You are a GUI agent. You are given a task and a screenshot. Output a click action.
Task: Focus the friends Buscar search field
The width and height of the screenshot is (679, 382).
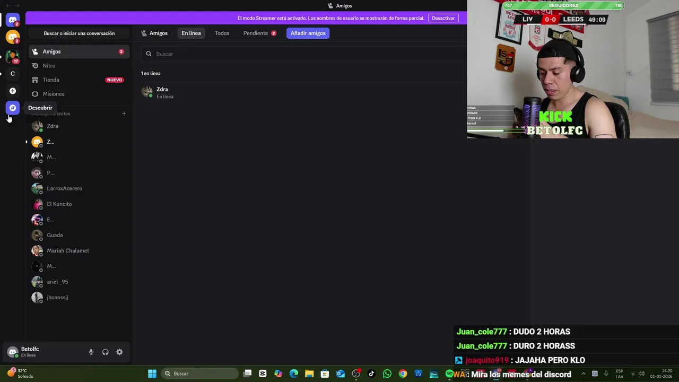[304, 54]
